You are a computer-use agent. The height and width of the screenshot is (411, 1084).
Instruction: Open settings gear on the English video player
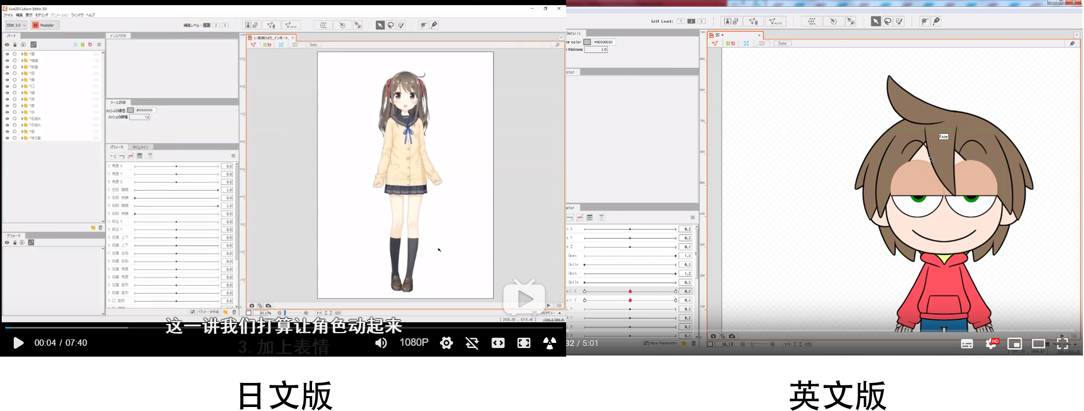click(991, 343)
